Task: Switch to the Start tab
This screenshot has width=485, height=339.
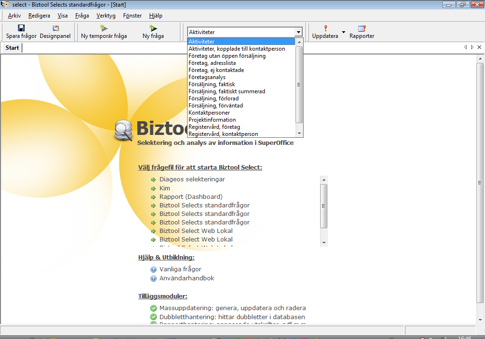Action: (x=12, y=48)
